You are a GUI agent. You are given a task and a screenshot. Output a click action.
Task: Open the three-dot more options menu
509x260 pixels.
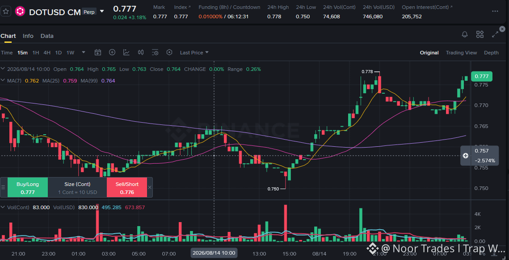click(495, 11)
